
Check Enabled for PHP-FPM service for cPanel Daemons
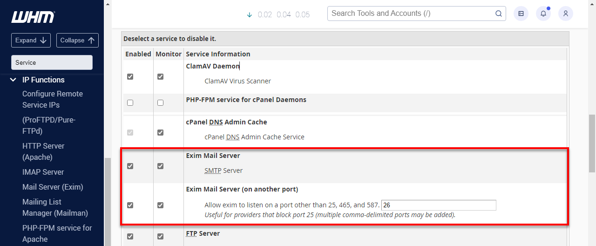(130, 102)
